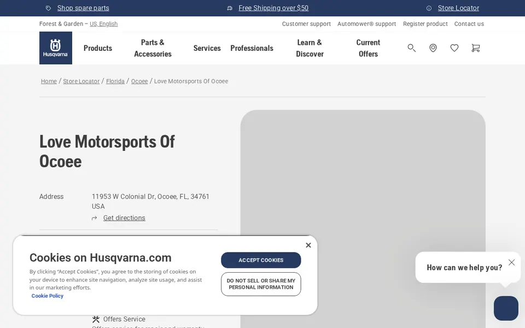Open the Current Offers menu

point(368,48)
